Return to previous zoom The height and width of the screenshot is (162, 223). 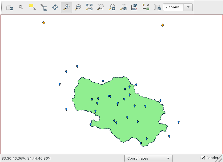[112, 7]
